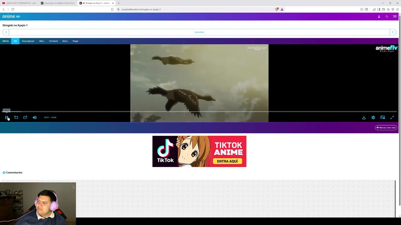Select the MEGA server tab
The image size is (401, 225).
pos(6,41)
